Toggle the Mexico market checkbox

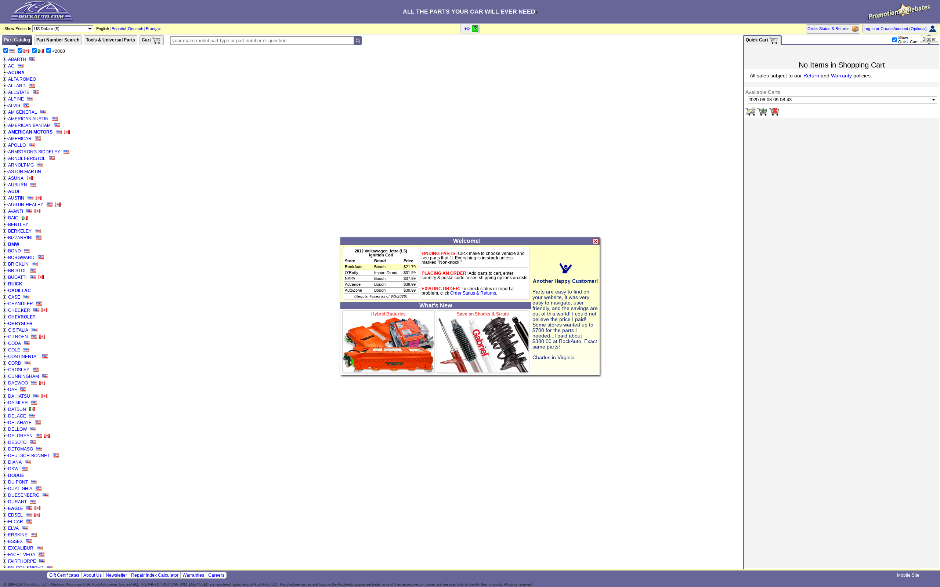(x=34, y=51)
